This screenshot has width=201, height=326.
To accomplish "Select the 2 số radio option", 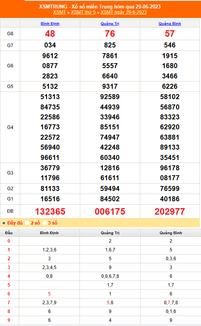I will pyautogui.click(x=27, y=223).
